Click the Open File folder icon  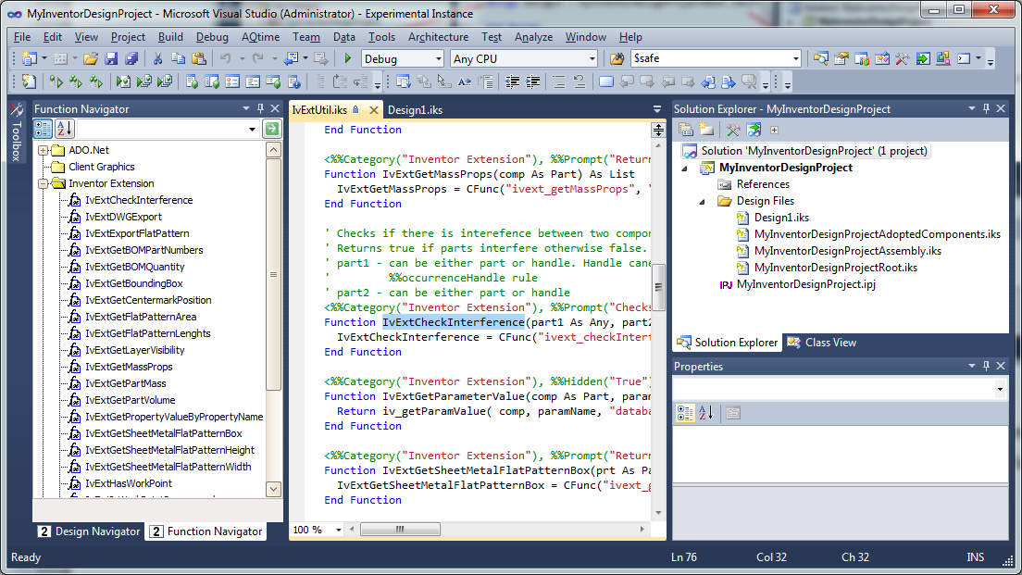[91, 58]
